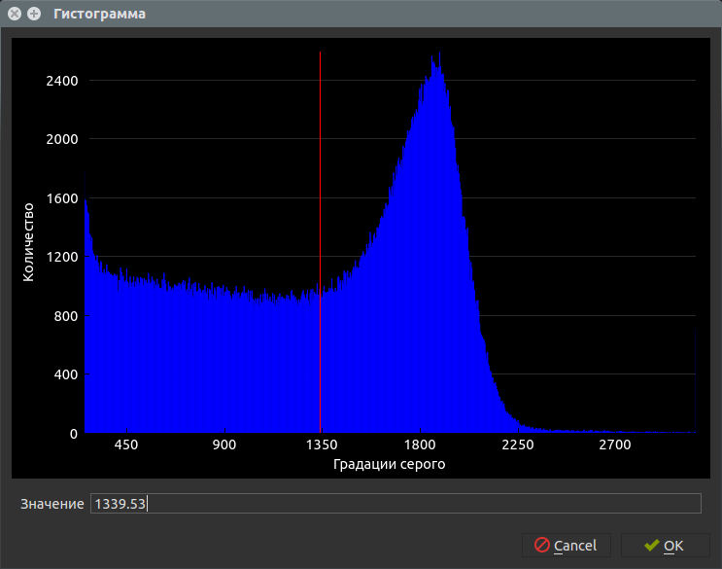Click the 2250 tick on the x-axis
Image resolution: width=722 pixels, height=569 pixels.
click(517, 445)
